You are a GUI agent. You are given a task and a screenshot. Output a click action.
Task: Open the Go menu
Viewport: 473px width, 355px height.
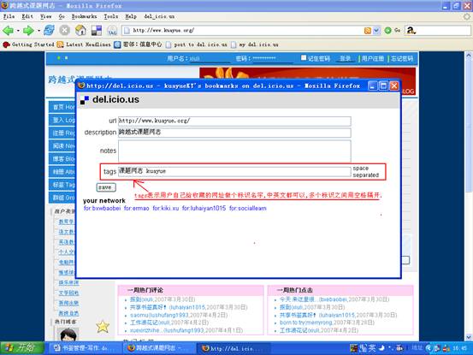62,16
